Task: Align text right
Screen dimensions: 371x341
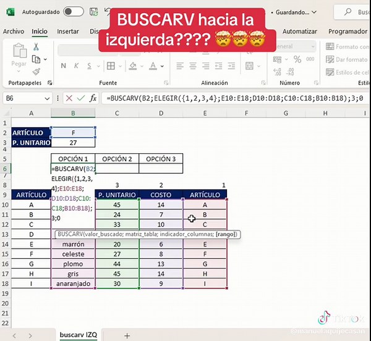Action: pos(206,65)
